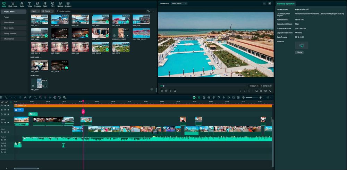This screenshot has height=170, width=347.
Task: Click the timeline microphone voiceover icon
Action: coord(223,97)
